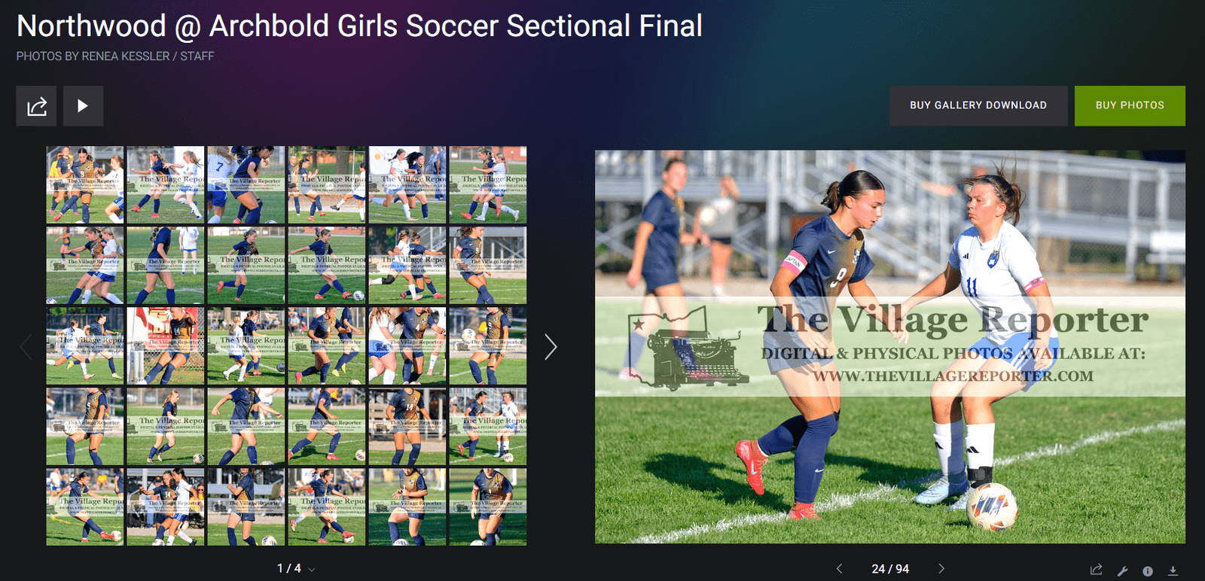Start the slideshow with the play button
The width and height of the screenshot is (1205, 581).
(83, 106)
